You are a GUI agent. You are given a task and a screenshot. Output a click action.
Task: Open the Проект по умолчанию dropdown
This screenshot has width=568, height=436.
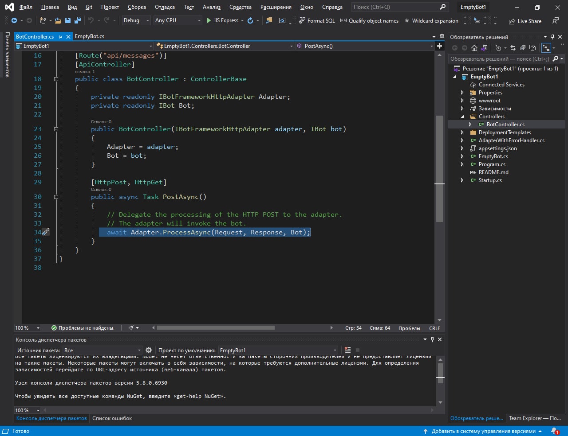(278, 350)
